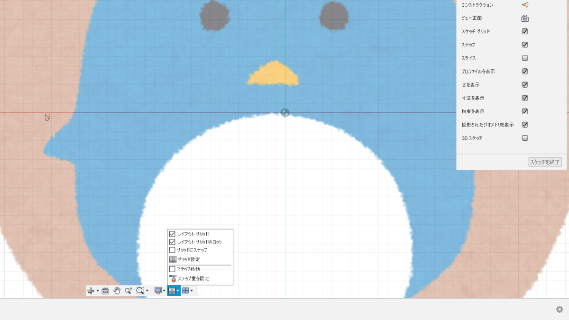Expand the Viewports dropdown arrow

[x=192, y=291]
